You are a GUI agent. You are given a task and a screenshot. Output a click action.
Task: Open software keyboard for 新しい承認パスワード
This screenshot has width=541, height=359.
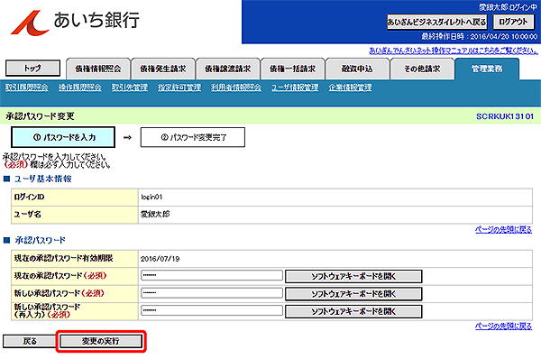(x=353, y=294)
